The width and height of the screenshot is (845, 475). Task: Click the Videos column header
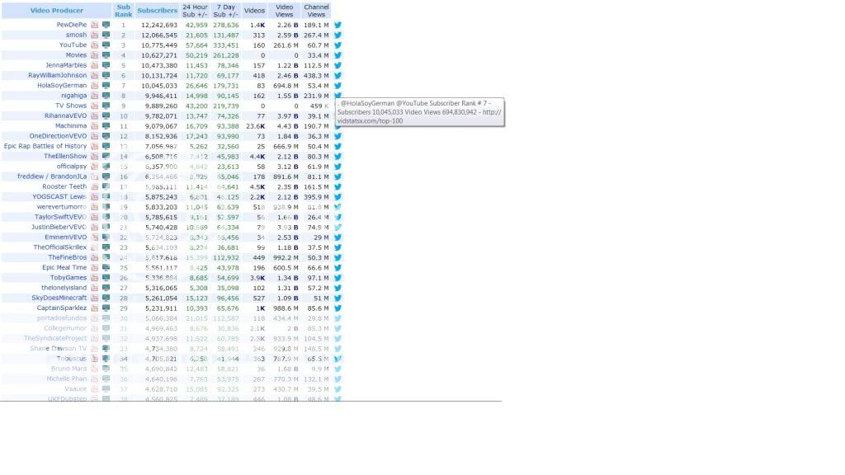254,11
